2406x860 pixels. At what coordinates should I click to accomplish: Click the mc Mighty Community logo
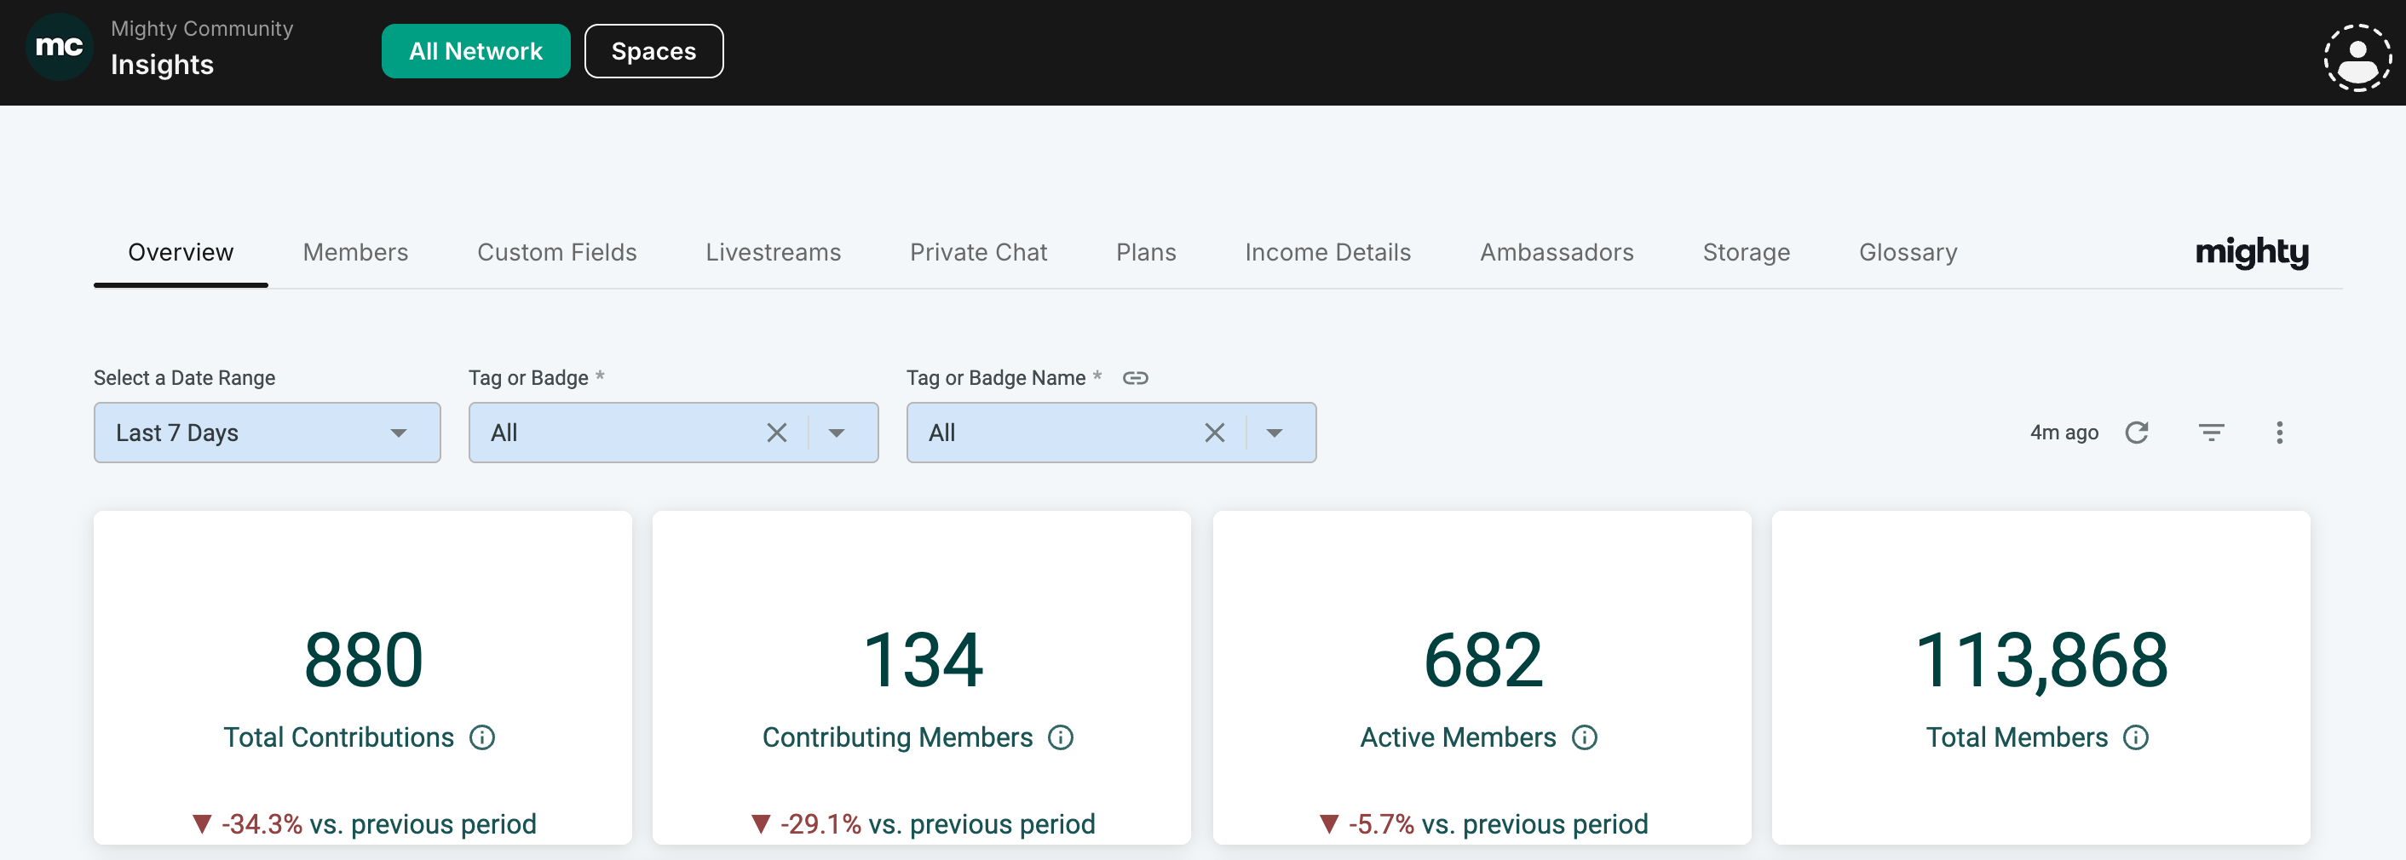pyautogui.click(x=59, y=47)
